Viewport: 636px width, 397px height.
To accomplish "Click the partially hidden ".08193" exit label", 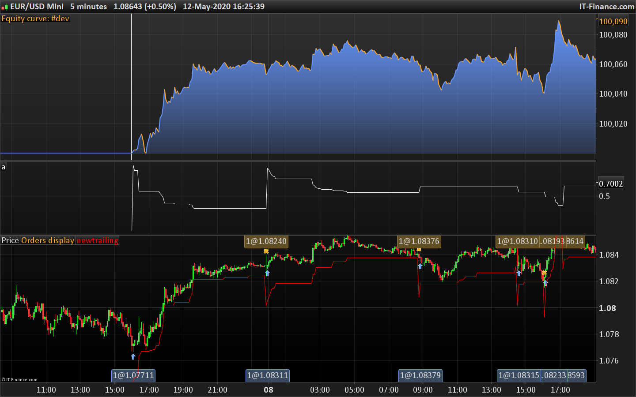I will (552, 241).
